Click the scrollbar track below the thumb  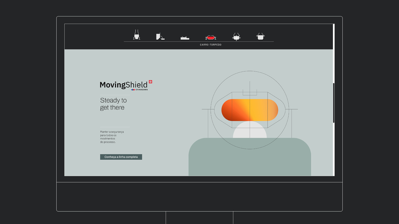pyautogui.click(x=334, y=149)
